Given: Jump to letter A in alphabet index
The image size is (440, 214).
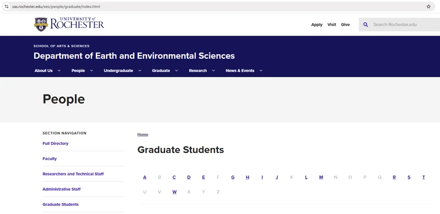Looking at the screenshot, I should click(145, 177).
